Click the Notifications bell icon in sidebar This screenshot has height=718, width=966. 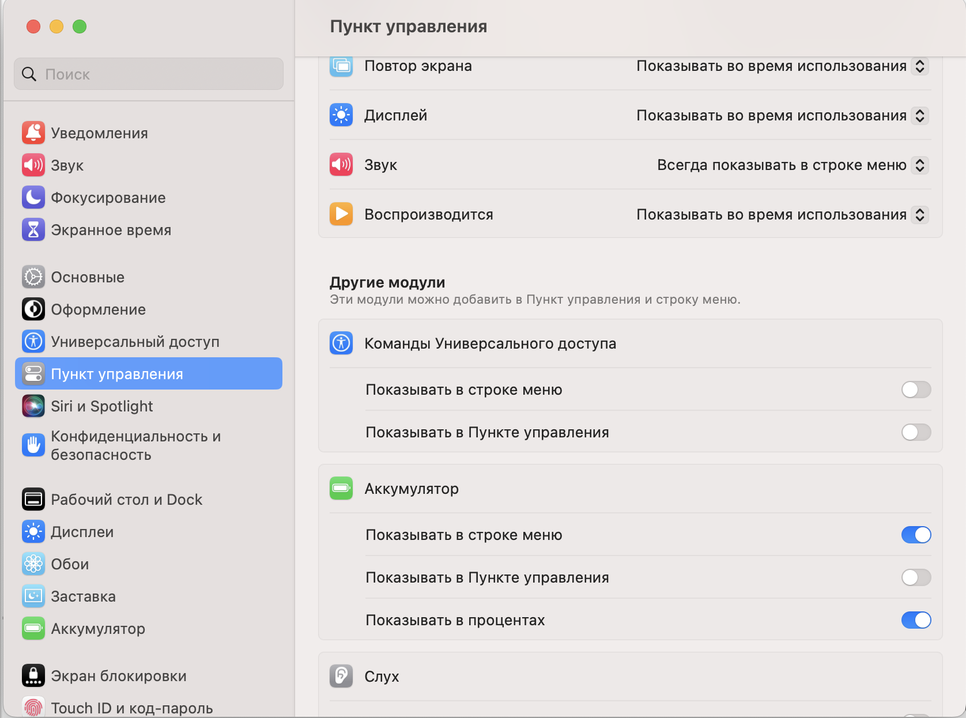[x=33, y=133]
